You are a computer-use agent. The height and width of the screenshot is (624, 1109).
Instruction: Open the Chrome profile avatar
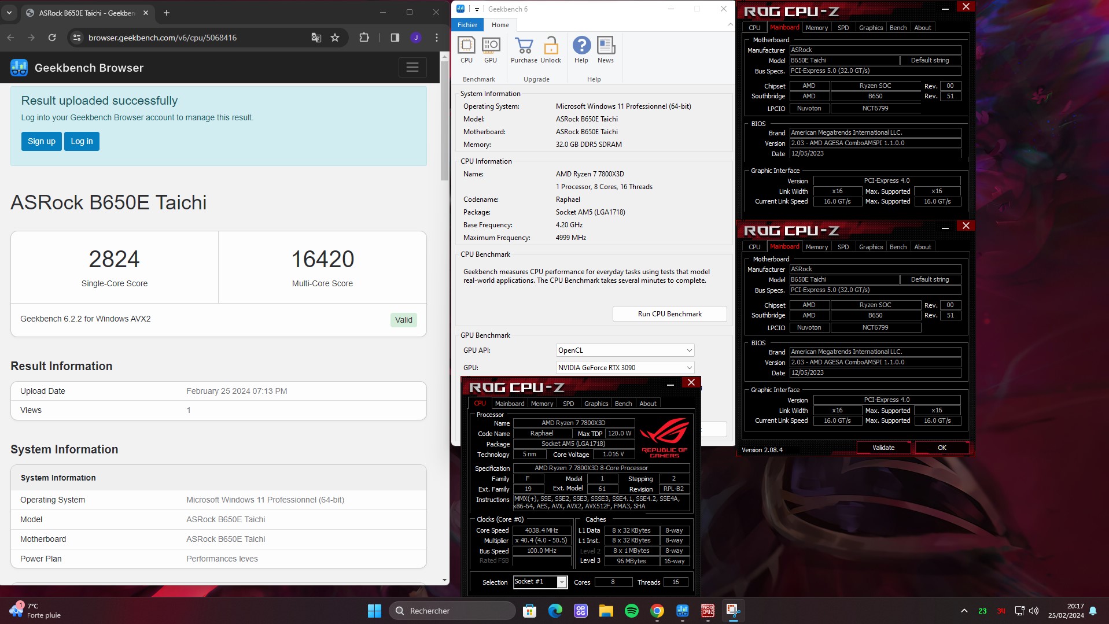pos(416,38)
